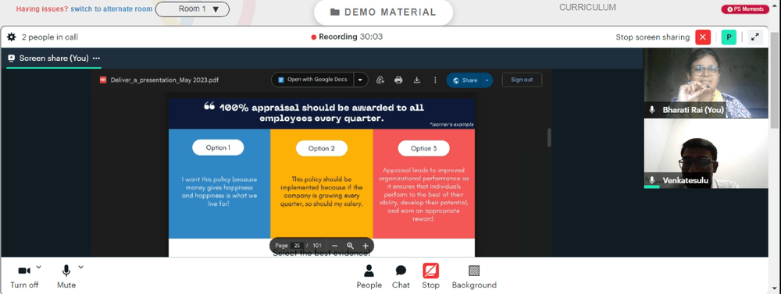Open the Room 1 dropdown

(x=192, y=9)
